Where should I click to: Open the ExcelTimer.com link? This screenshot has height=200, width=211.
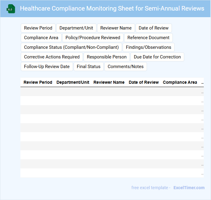click(189, 188)
